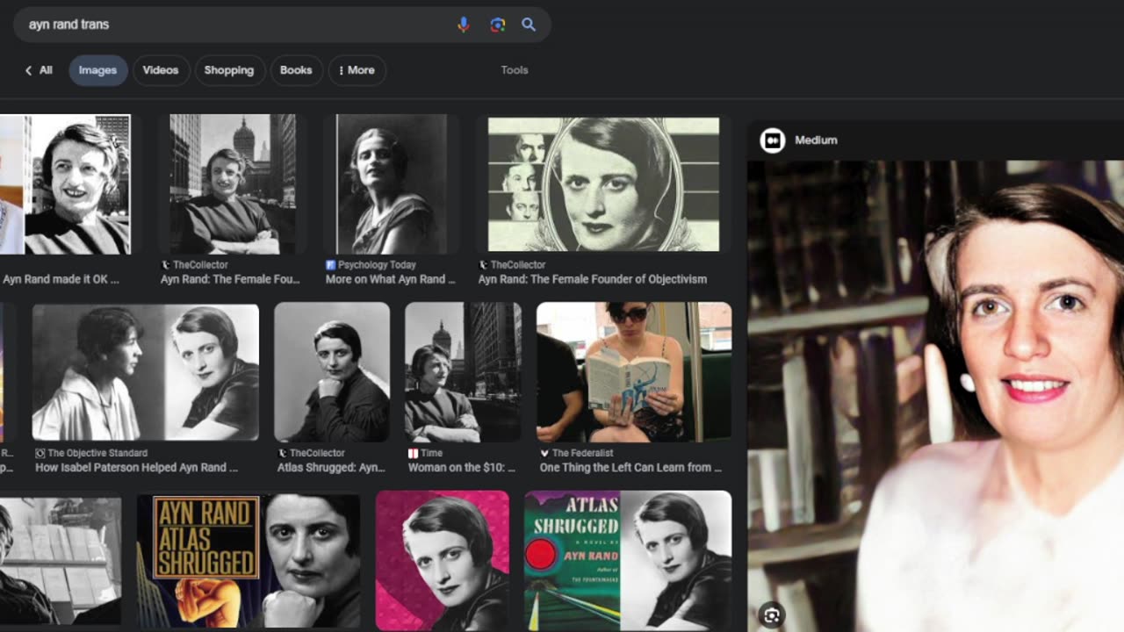Click caption Woman on the $10:

[x=462, y=468]
